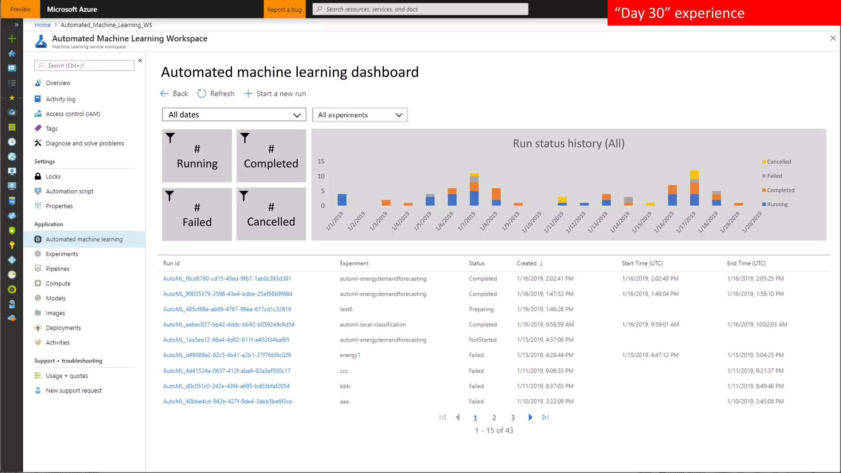Click the previous page arrow
841x473 pixels.
tap(458, 418)
